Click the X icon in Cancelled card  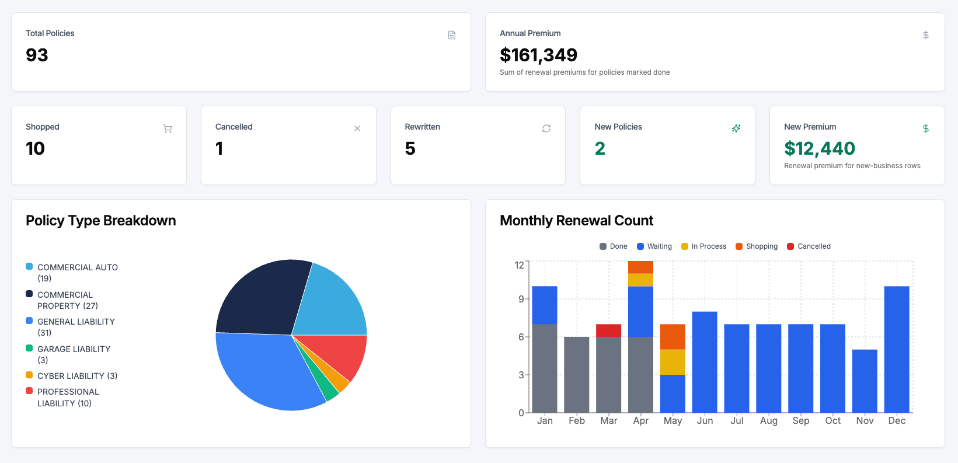point(357,128)
